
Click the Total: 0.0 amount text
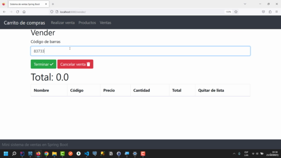(50, 77)
